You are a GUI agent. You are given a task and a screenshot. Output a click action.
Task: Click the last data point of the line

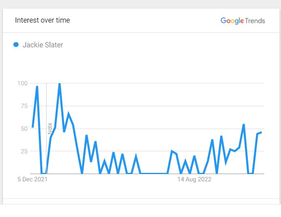pyautogui.click(x=261, y=132)
